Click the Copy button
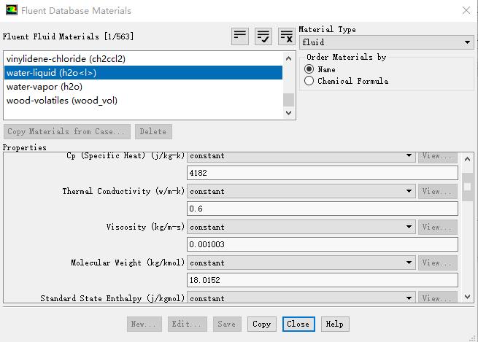Viewport: 478px width, 342px height. coord(261,324)
